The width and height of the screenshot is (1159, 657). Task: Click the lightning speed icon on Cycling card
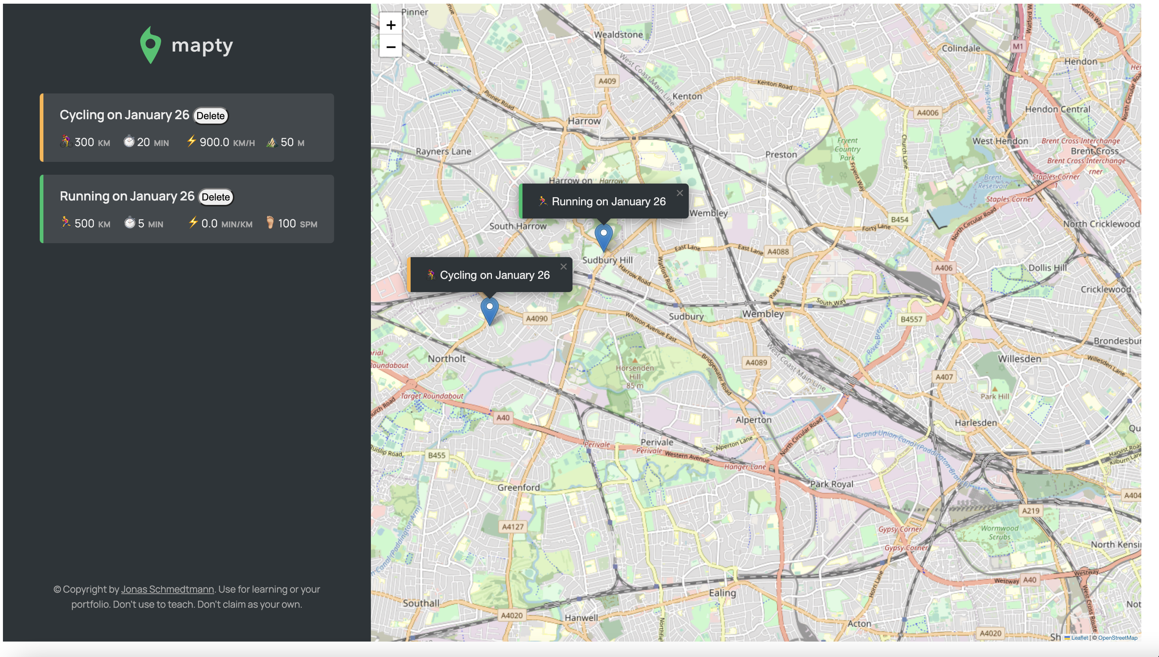coord(191,141)
